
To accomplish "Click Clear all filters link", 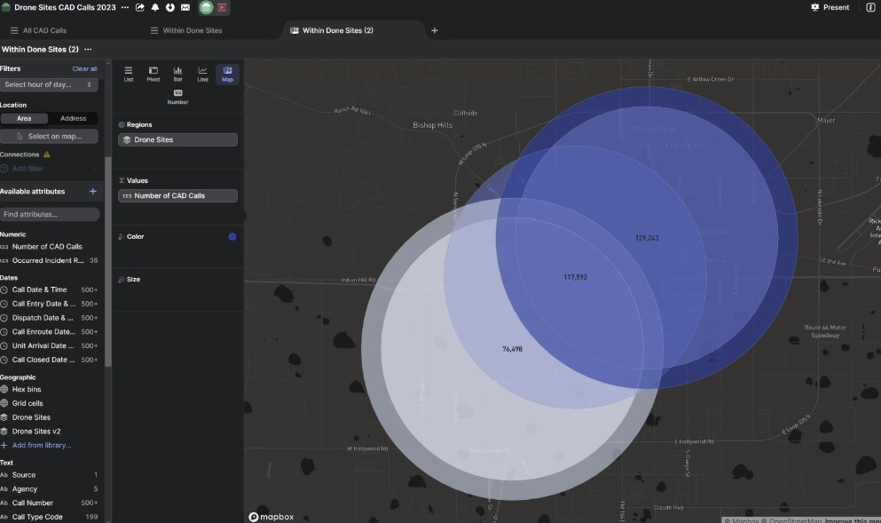I will tap(84, 68).
